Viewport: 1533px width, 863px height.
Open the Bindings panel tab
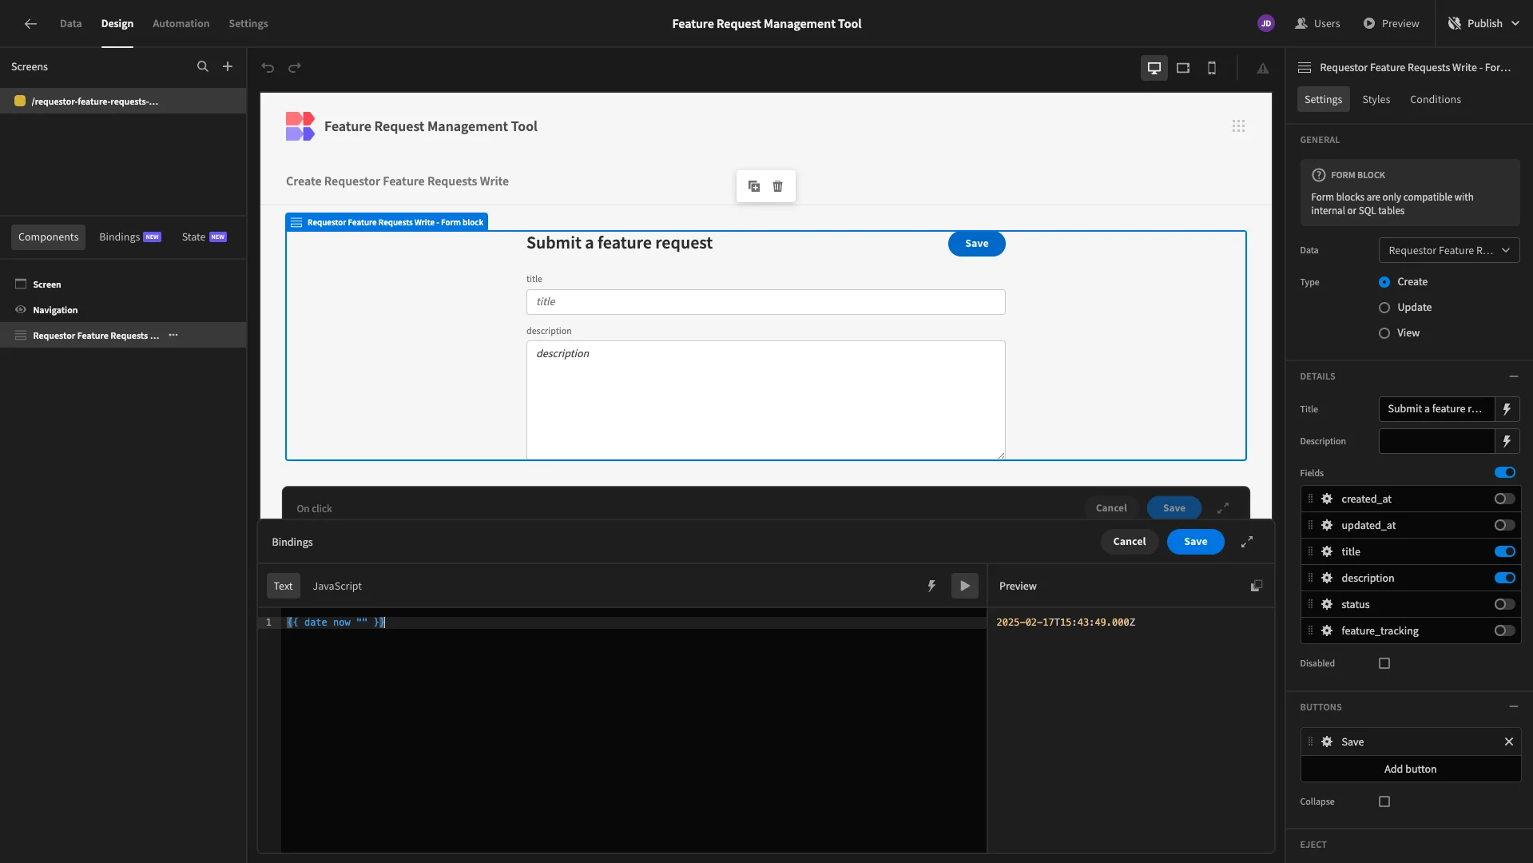coord(129,237)
